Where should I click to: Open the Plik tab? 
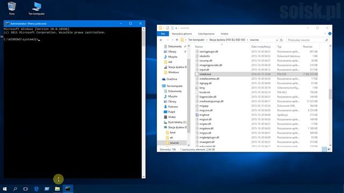point(163,34)
